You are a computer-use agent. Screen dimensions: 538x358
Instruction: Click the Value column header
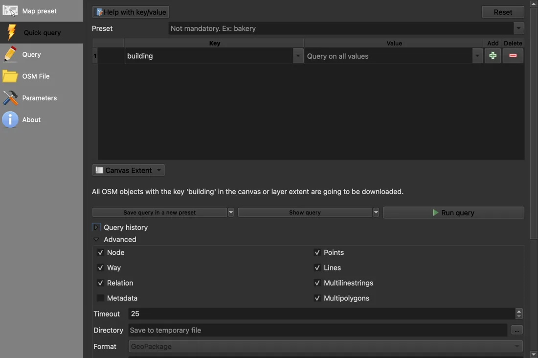click(394, 43)
